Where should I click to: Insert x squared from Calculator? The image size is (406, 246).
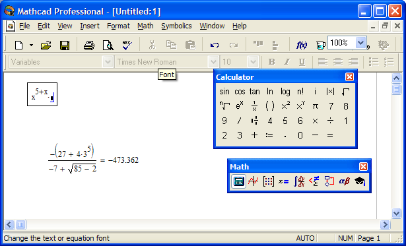point(285,106)
